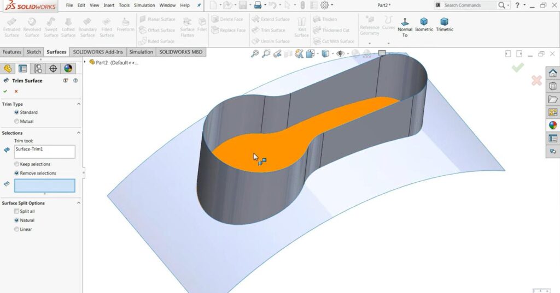Open the ConfigurationManager tab icon
Image resolution: width=560 pixels, height=293 pixels.
[38, 68]
